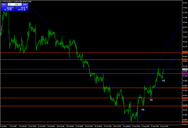Click the BUY button in the trade panel
Screen dimensions: 188x128
click(x=25, y=5)
